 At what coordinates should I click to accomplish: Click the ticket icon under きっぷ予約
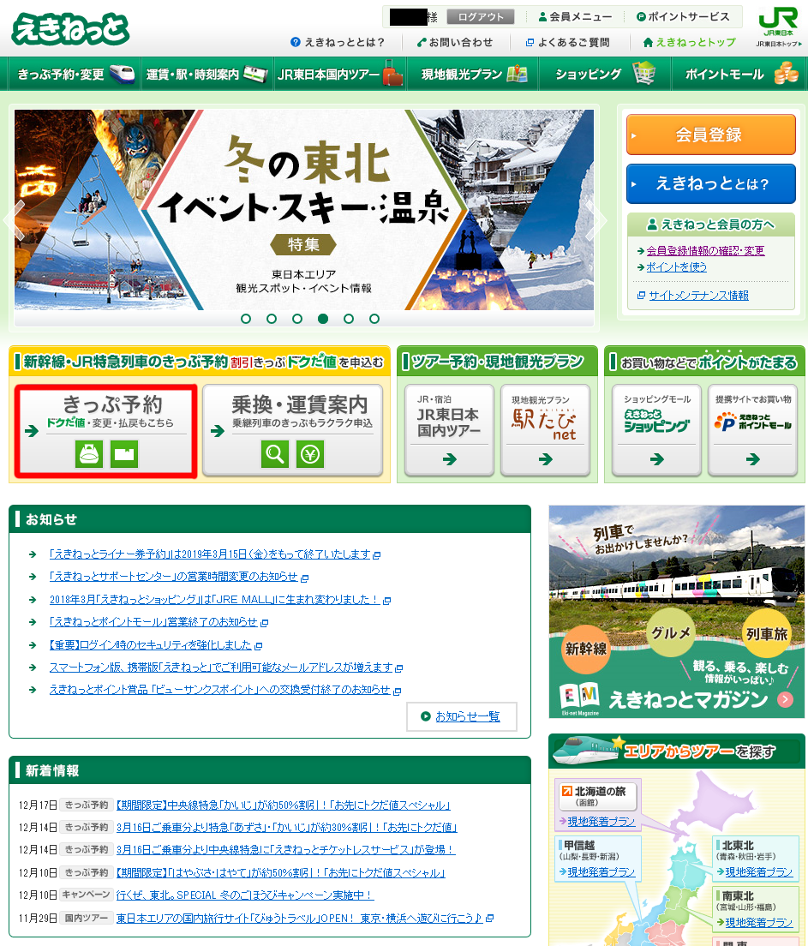(x=124, y=453)
